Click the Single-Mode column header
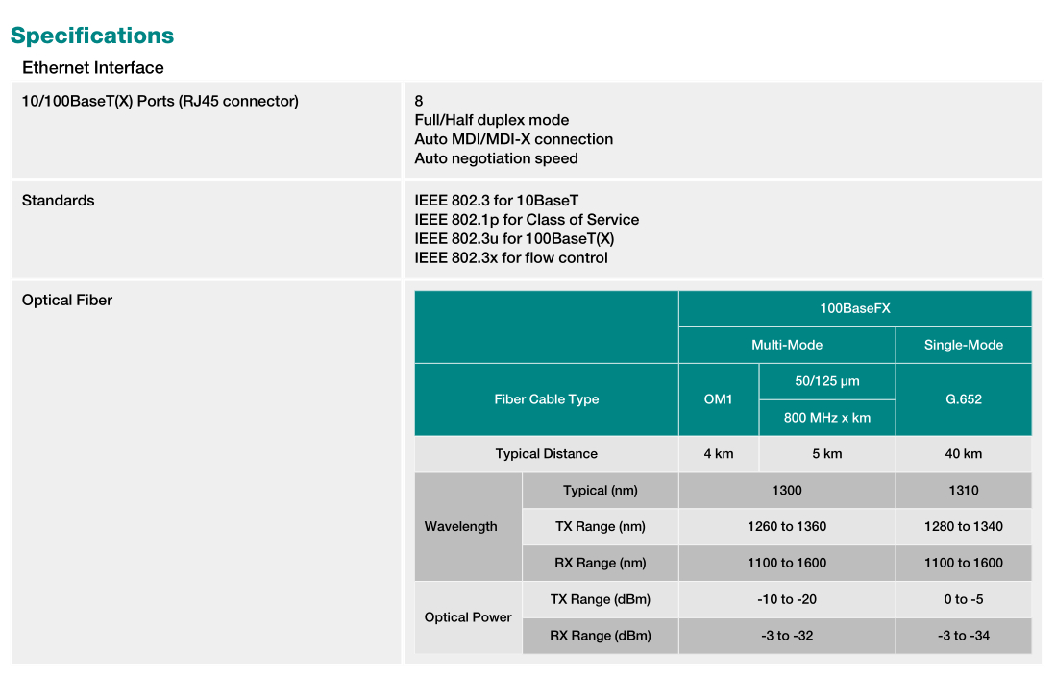1056x676 pixels. pyautogui.click(x=963, y=345)
